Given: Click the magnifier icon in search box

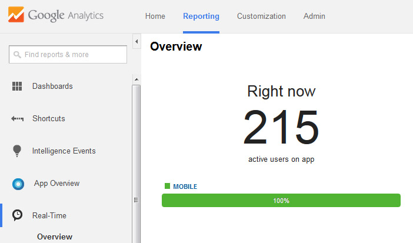Looking at the screenshot, I should tap(17, 55).
